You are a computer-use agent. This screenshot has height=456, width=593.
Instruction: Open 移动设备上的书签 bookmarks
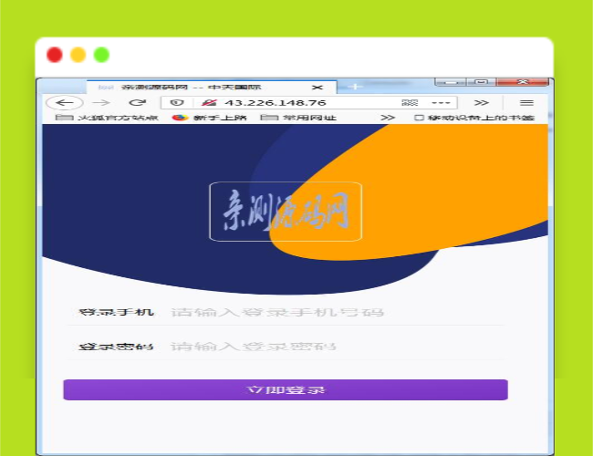click(x=474, y=118)
